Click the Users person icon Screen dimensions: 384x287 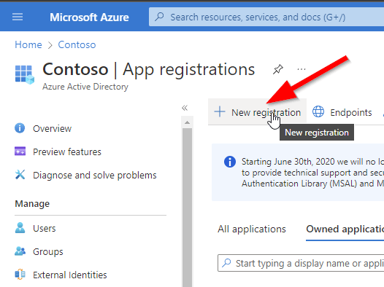[20, 228]
